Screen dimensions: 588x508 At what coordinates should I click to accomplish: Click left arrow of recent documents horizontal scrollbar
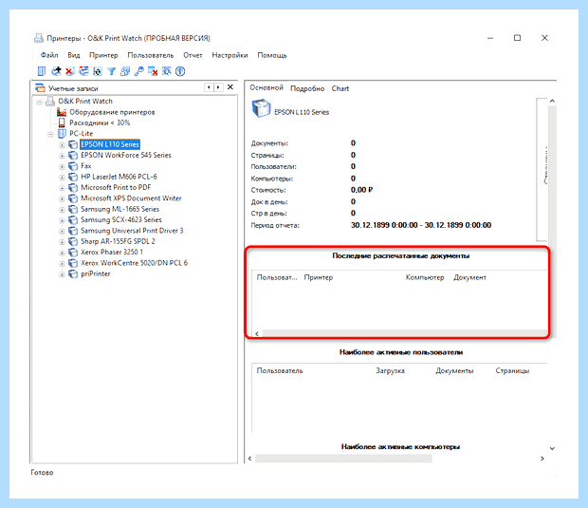tap(257, 333)
